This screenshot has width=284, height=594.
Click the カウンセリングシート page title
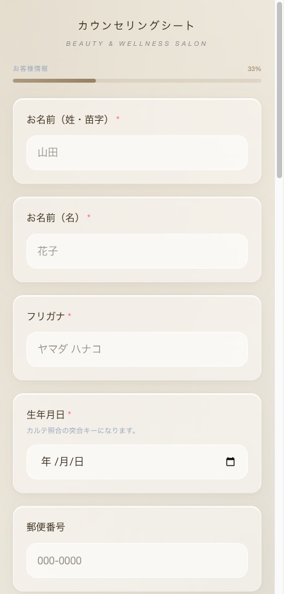[136, 26]
